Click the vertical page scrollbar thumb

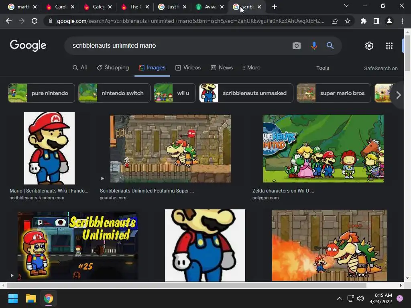(x=407, y=53)
